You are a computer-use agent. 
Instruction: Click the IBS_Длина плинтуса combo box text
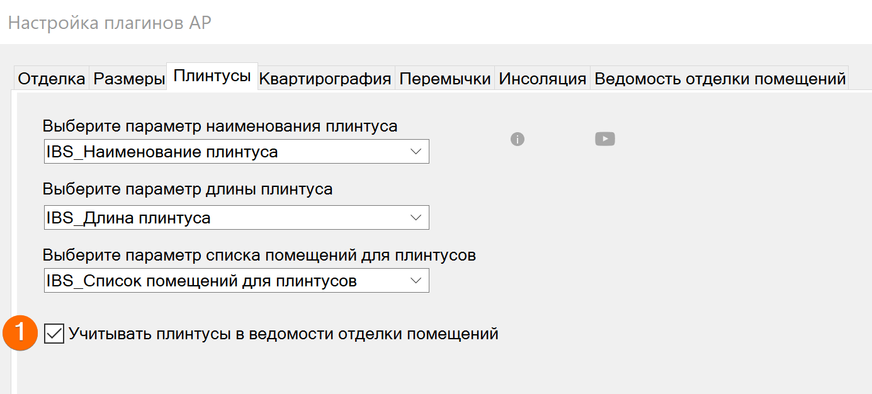128,218
